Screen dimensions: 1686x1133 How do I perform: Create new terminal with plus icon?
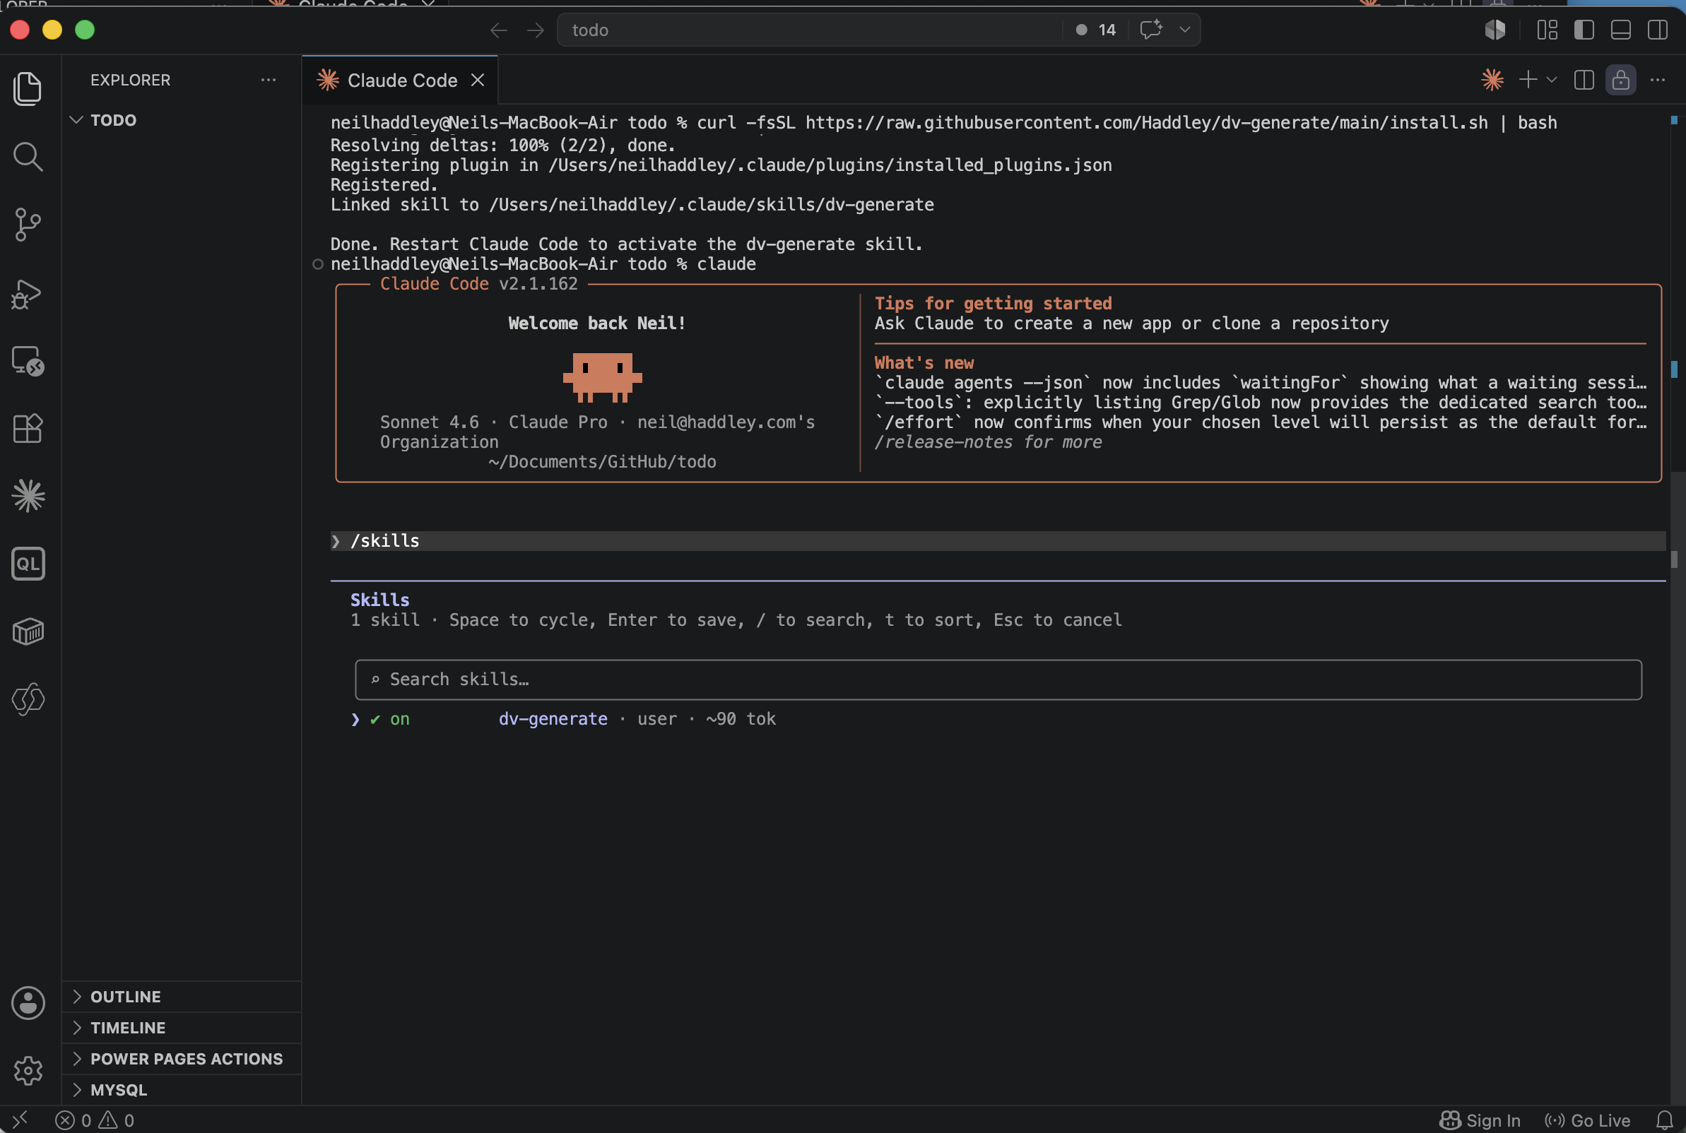pos(1528,80)
